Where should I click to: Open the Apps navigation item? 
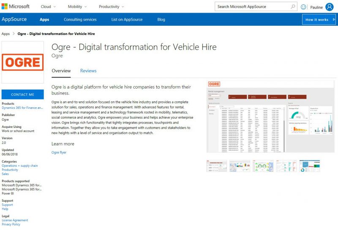[x=44, y=19]
